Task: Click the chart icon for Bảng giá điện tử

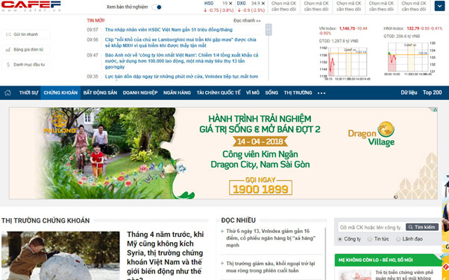Action: pyautogui.click(x=8, y=50)
